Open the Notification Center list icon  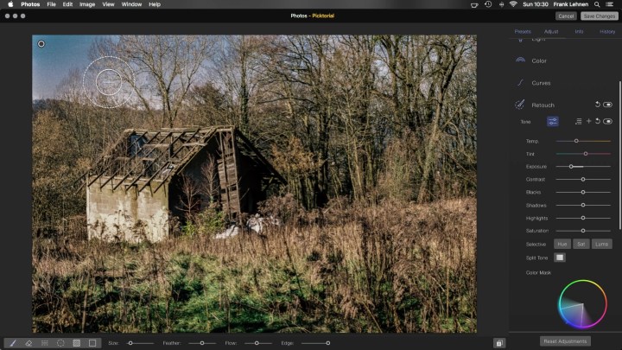(x=610, y=4)
